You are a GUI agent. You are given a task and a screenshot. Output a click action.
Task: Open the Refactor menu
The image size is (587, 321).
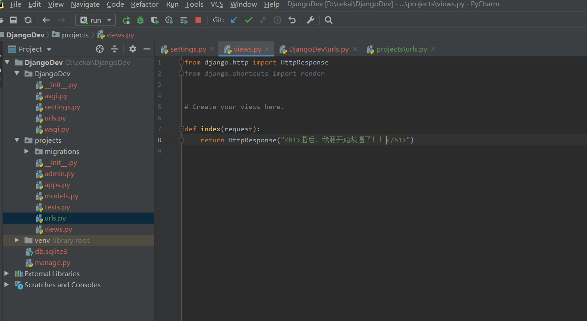(144, 4)
